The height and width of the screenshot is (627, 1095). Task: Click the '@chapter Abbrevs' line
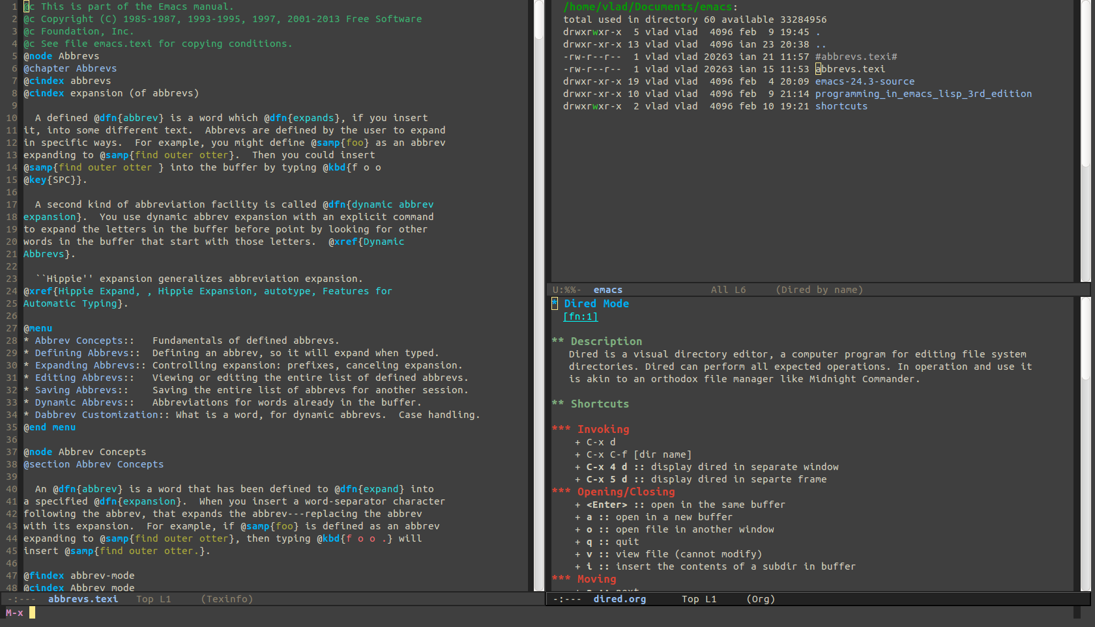pyautogui.click(x=70, y=68)
